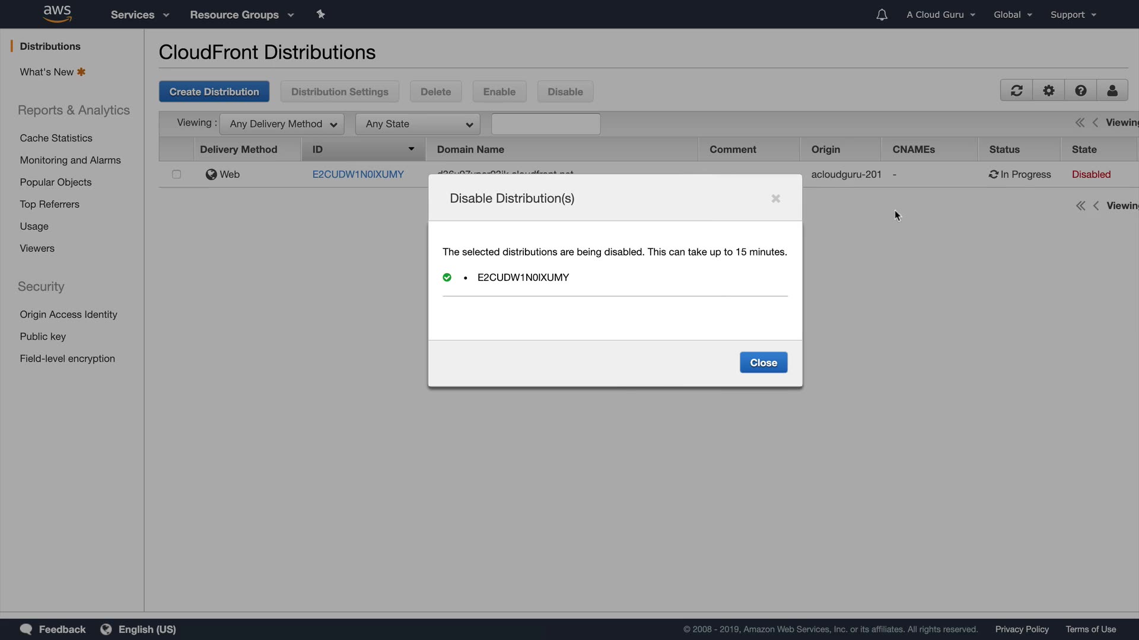
Task: Open the Any Delivery Method dropdown
Action: tap(282, 124)
